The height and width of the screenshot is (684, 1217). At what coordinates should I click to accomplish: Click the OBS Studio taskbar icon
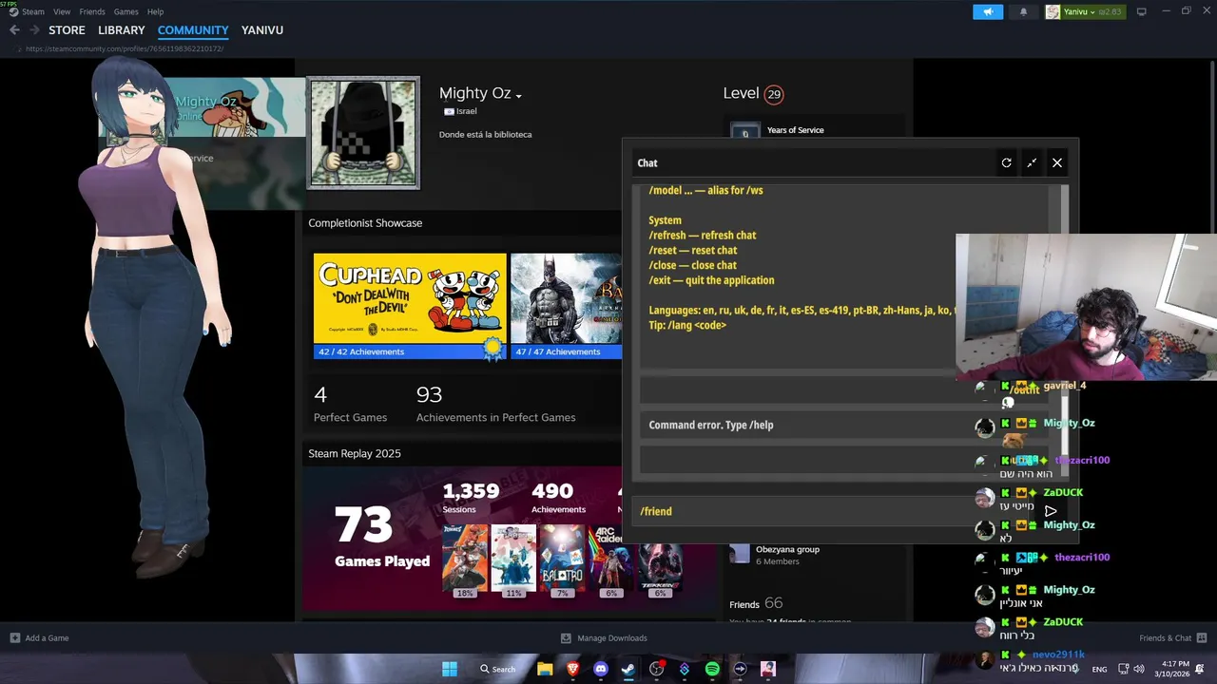point(656,669)
